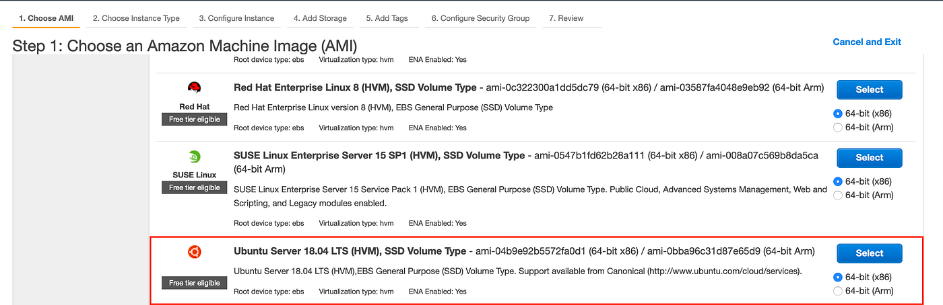Click 'Virtualization type: hvm' in SUSE row
The width and height of the screenshot is (943, 305).
(x=356, y=223)
